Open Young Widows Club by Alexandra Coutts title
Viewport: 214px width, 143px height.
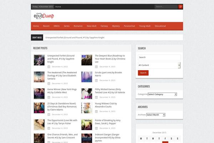point(106,105)
